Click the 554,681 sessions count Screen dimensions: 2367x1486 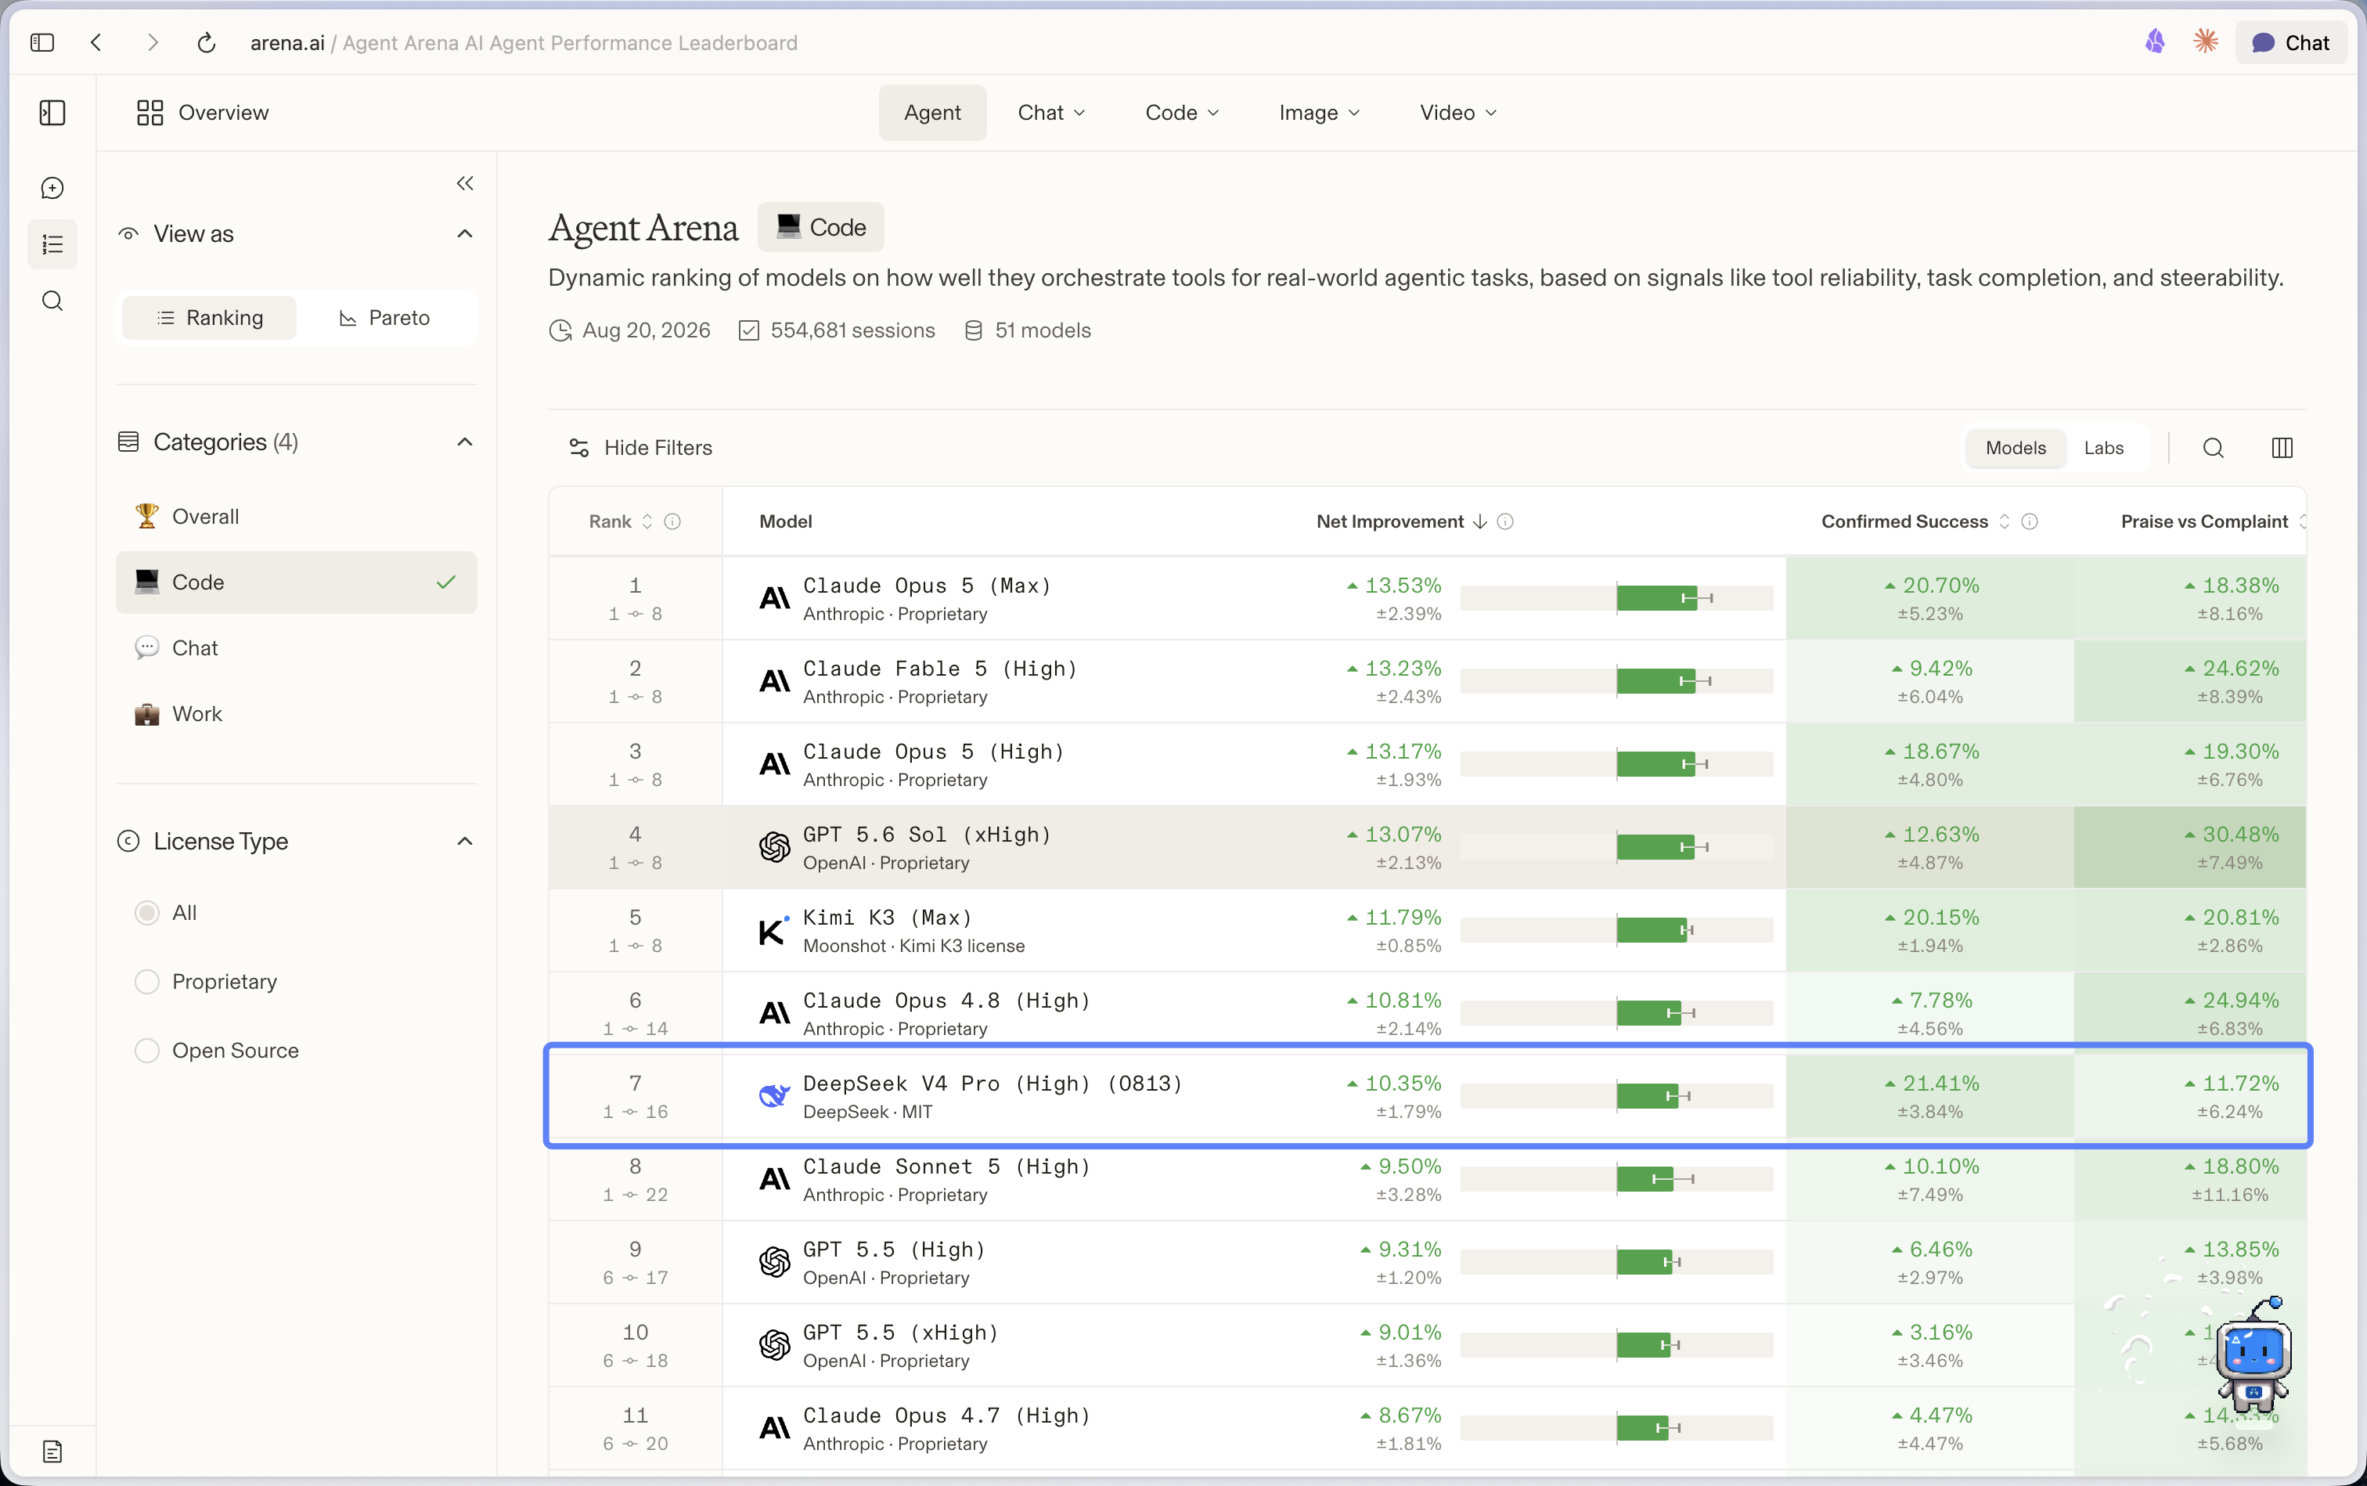pos(836,331)
